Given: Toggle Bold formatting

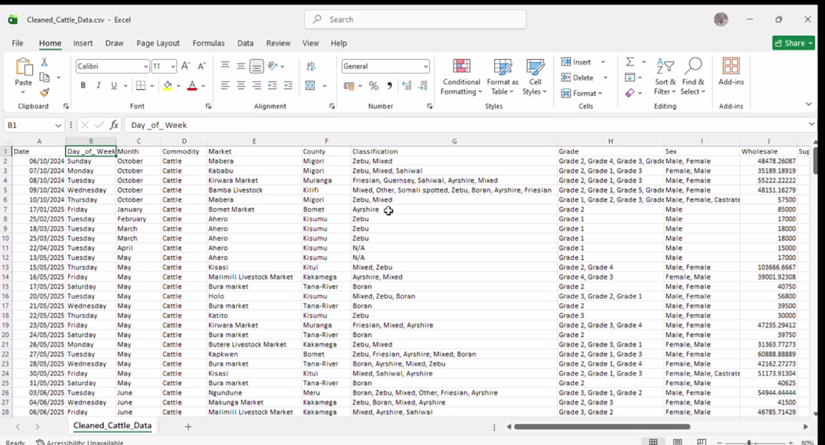Looking at the screenshot, I should point(82,85).
